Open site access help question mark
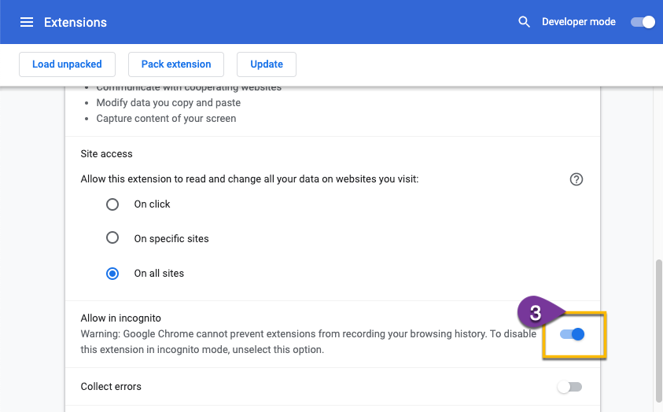The image size is (663, 412). [576, 179]
